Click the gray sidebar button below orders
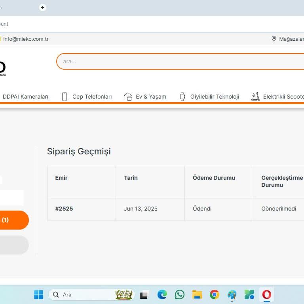Image resolution: width=304 pixels, height=304 pixels. click(x=14, y=245)
